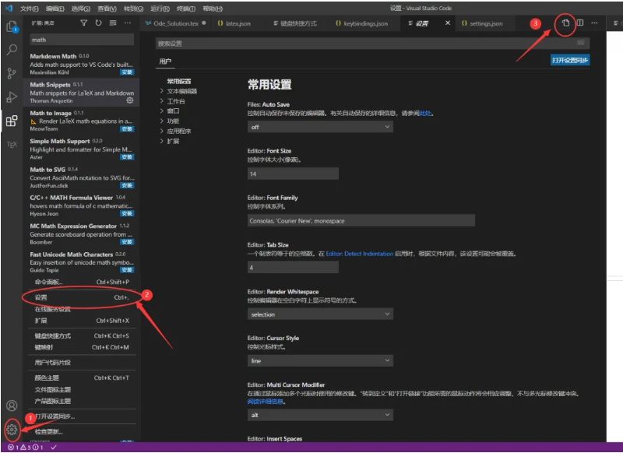Image resolution: width=623 pixels, height=453 pixels.
Task: Install the Markdown Math extension
Action: coord(127,72)
